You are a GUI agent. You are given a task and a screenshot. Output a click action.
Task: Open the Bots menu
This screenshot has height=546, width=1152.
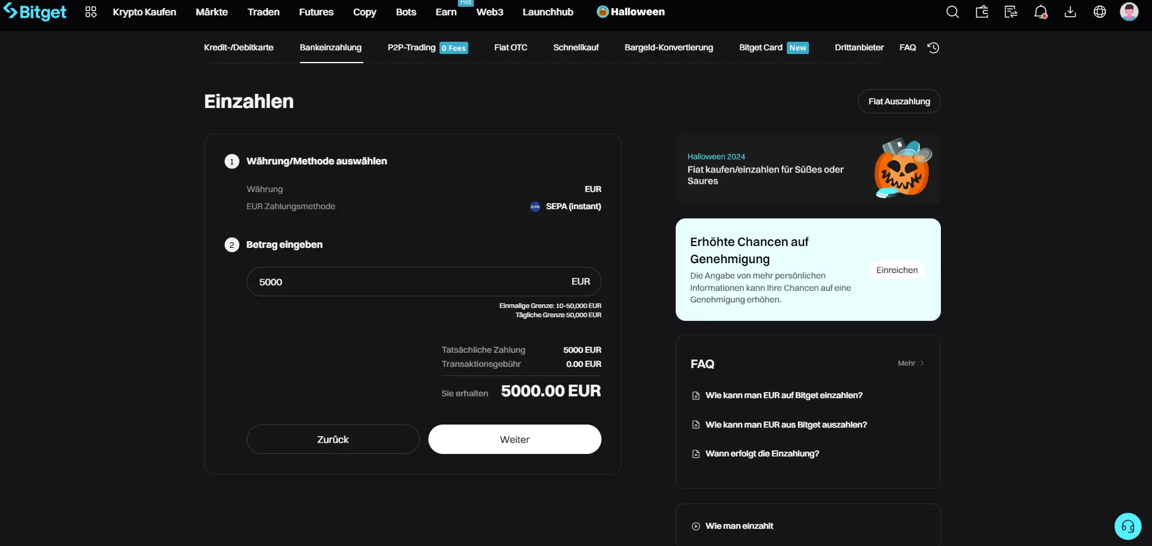(x=406, y=12)
